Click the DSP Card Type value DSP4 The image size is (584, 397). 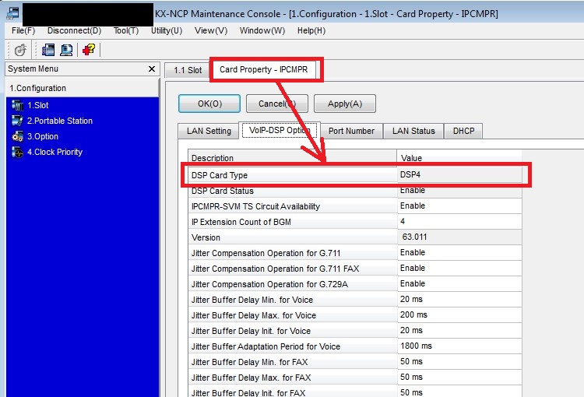459,174
